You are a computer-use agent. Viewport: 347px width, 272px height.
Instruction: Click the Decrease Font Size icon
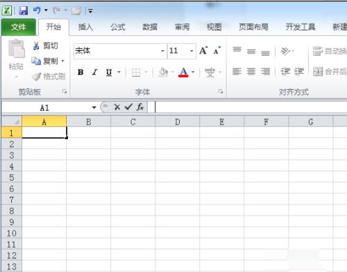click(217, 50)
